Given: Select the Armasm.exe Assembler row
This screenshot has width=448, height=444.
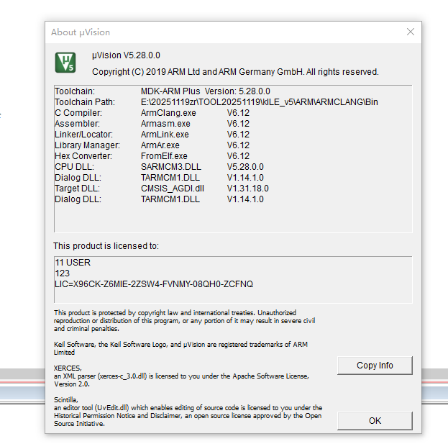Looking at the screenshot, I should [x=165, y=124].
